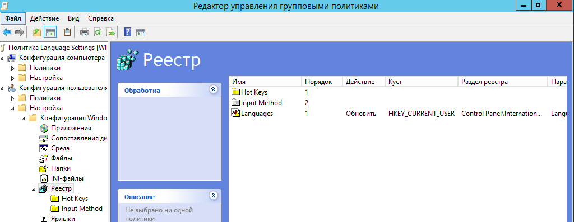Click the Обновить action cell

361,114
